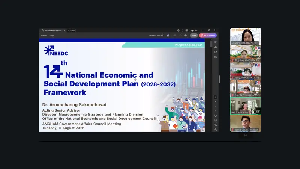Open the comments panel icon in right rail
Viewport: 300px width, 169px height.
coord(216,47)
